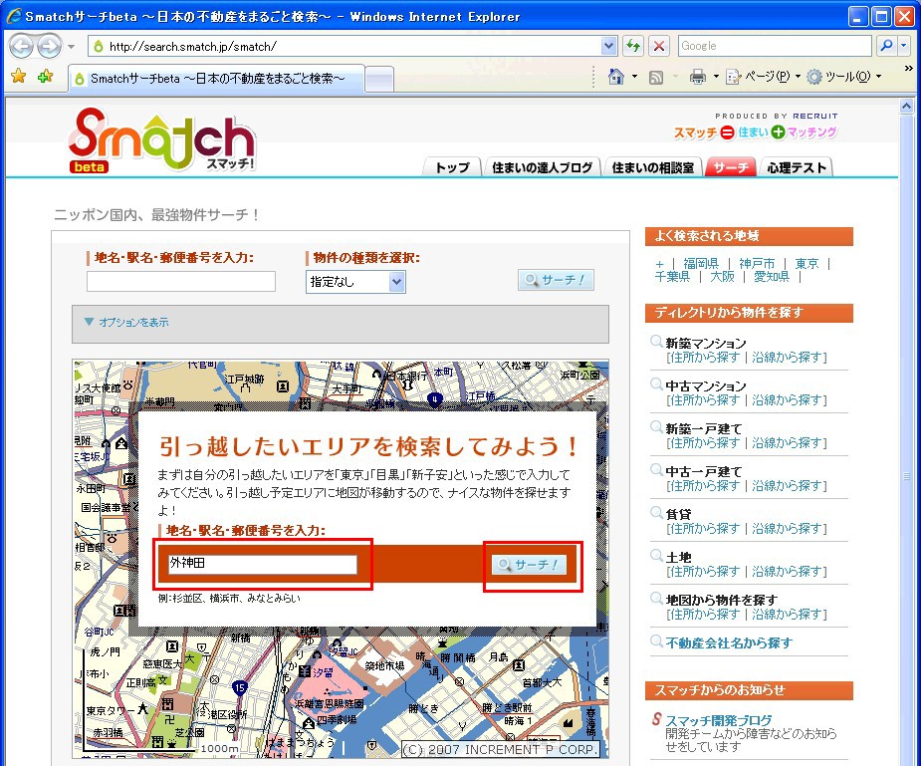Maximize the Internet Explorer window
921x766 pixels.
tap(881, 16)
